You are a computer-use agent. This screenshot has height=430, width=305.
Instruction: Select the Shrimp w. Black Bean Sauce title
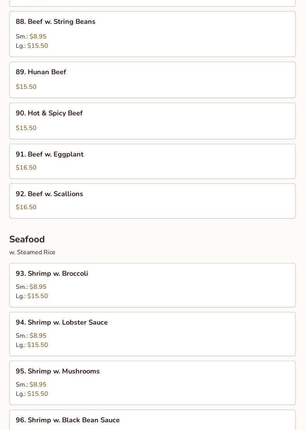click(x=68, y=420)
